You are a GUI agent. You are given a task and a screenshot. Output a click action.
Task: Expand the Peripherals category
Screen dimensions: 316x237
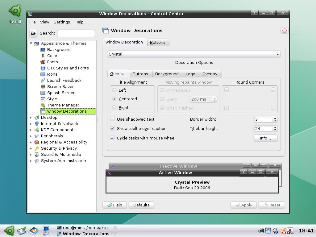coord(31,136)
